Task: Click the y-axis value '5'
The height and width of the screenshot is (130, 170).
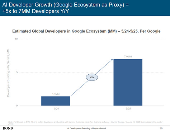Action: click(17, 72)
